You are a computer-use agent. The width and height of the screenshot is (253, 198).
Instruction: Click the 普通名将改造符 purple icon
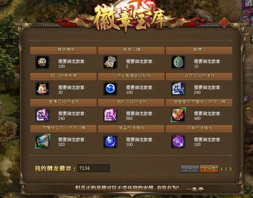point(42,115)
